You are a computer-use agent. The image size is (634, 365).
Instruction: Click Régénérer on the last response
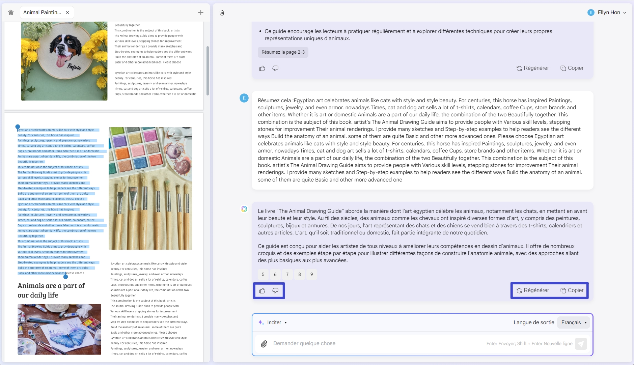[533, 290]
